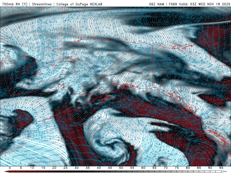This screenshot has height=173, width=231.
Task: Click the colorbar label "25"
Action: [x=66, y=168]
